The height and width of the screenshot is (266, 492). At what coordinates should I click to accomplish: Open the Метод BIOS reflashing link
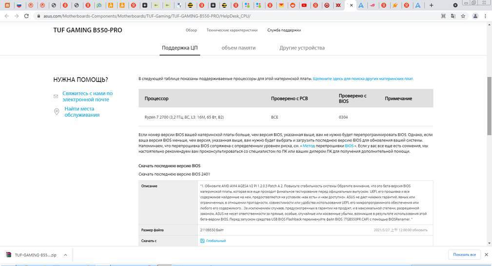(x=309, y=146)
